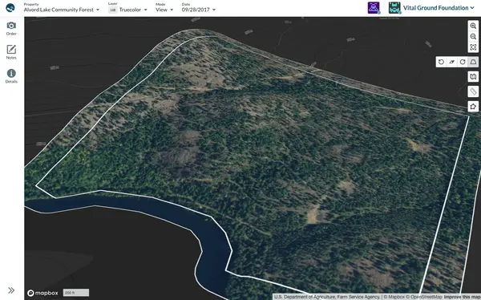
Task: Open the Layer dropdown showing Truecolor
Action: (x=127, y=8)
